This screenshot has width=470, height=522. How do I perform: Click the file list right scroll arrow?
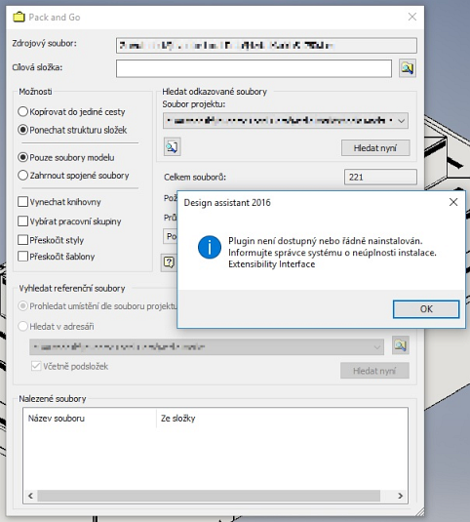(400, 496)
